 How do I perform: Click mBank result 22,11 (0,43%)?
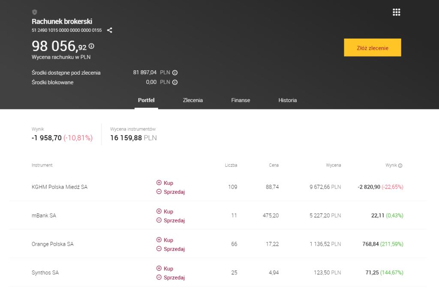point(387,215)
